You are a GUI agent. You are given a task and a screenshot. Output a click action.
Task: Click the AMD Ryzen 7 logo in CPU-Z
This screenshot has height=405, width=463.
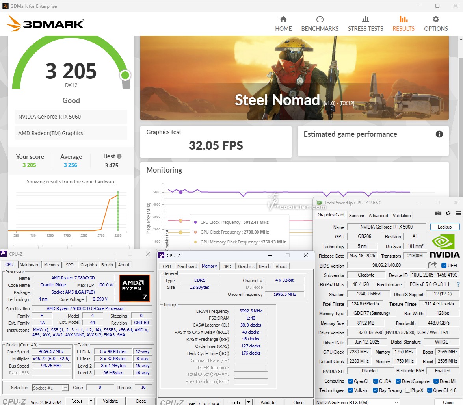coord(134,288)
